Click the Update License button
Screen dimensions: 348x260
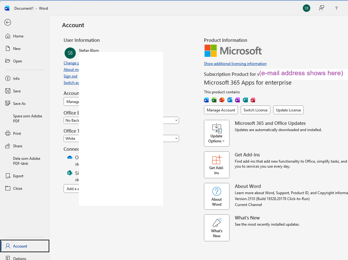[288, 110]
